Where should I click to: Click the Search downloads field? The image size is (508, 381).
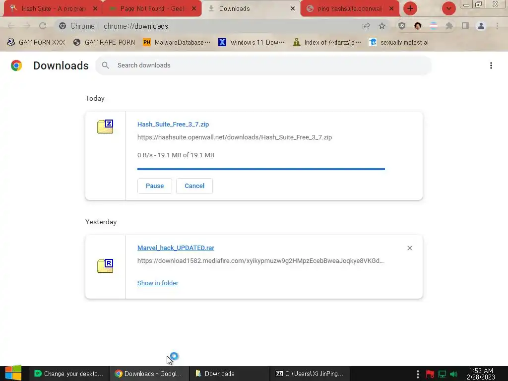coord(263,65)
